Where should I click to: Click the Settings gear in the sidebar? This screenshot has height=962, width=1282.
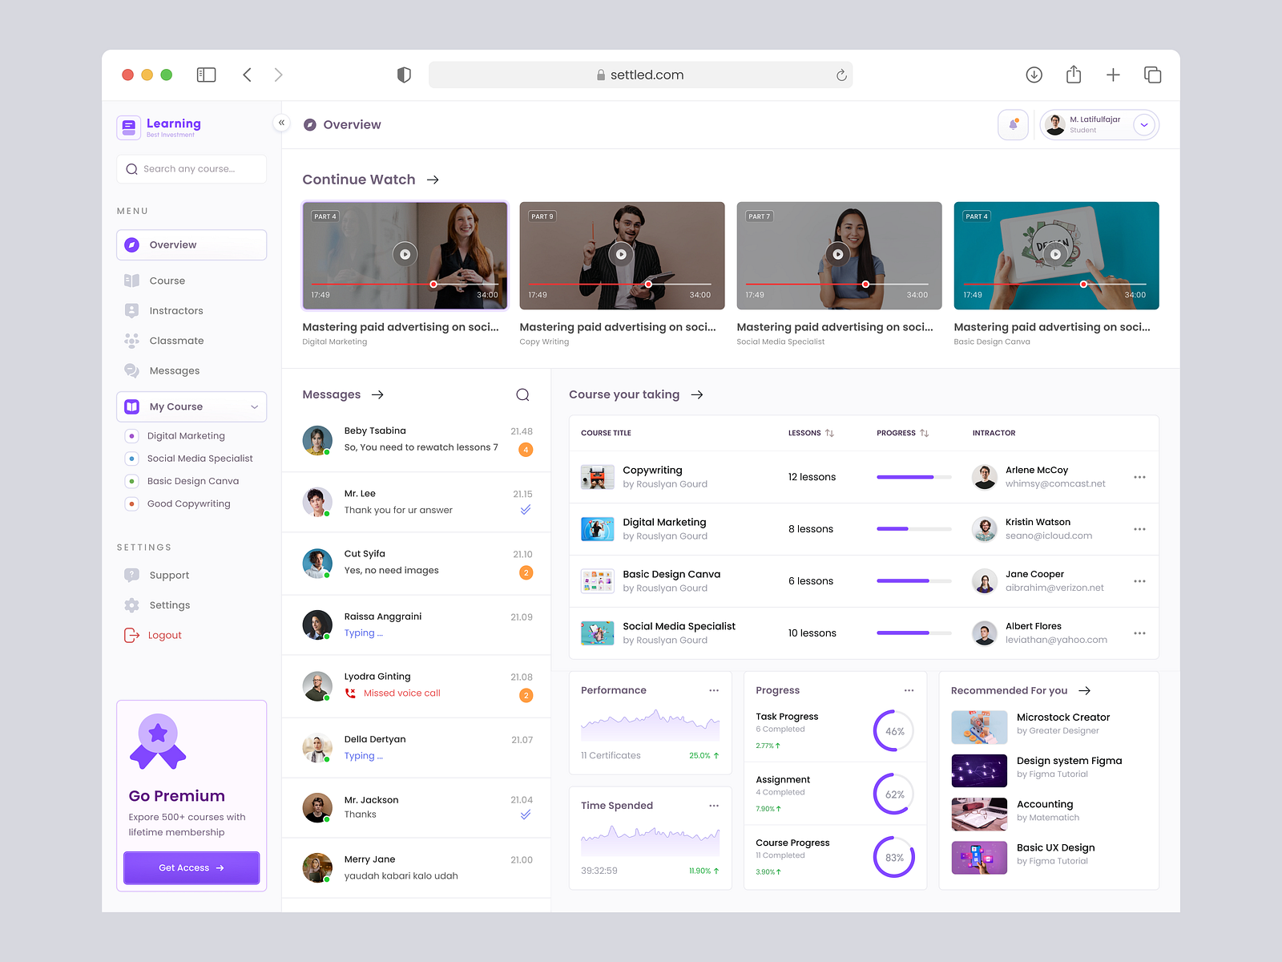[x=132, y=605]
